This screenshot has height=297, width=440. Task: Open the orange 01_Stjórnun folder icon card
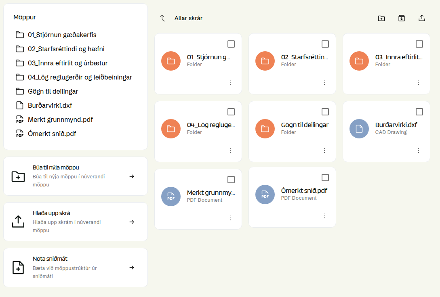click(171, 61)
